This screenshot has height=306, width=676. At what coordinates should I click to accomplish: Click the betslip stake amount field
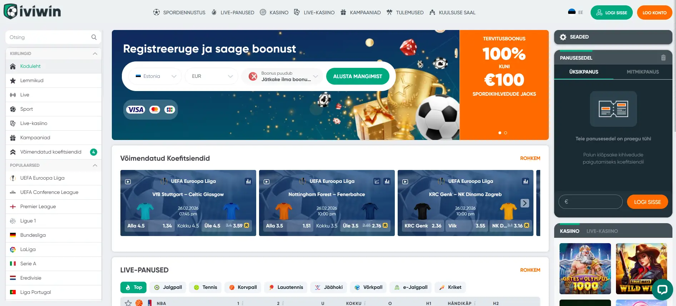pyautogui.click(x=590, y=202)
